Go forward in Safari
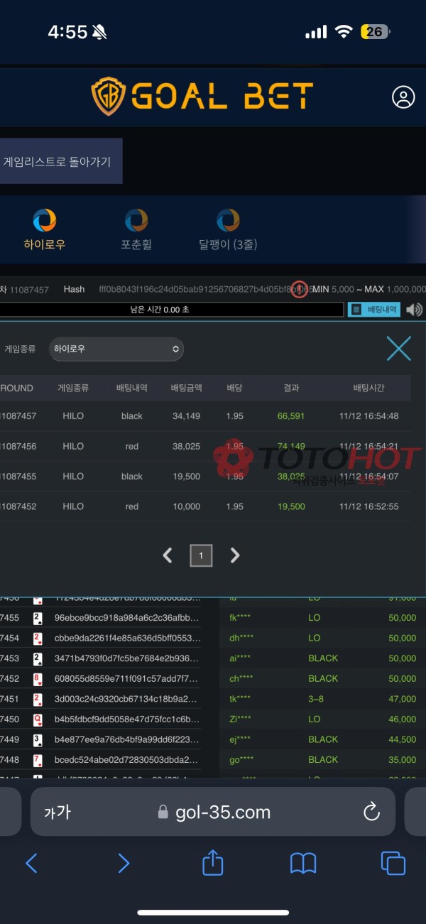 pos(123,863)
